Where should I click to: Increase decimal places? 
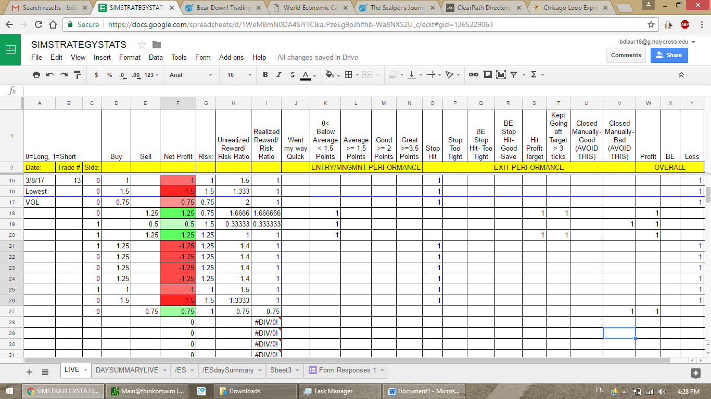coord(136,75)
